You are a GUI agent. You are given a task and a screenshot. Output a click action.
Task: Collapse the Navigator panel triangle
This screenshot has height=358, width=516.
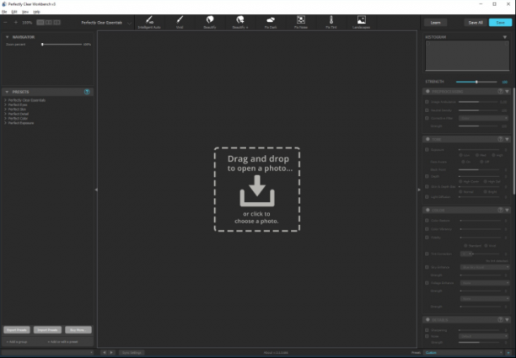point(7,37)
